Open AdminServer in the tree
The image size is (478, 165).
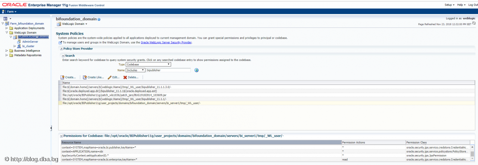pos(30,42)
